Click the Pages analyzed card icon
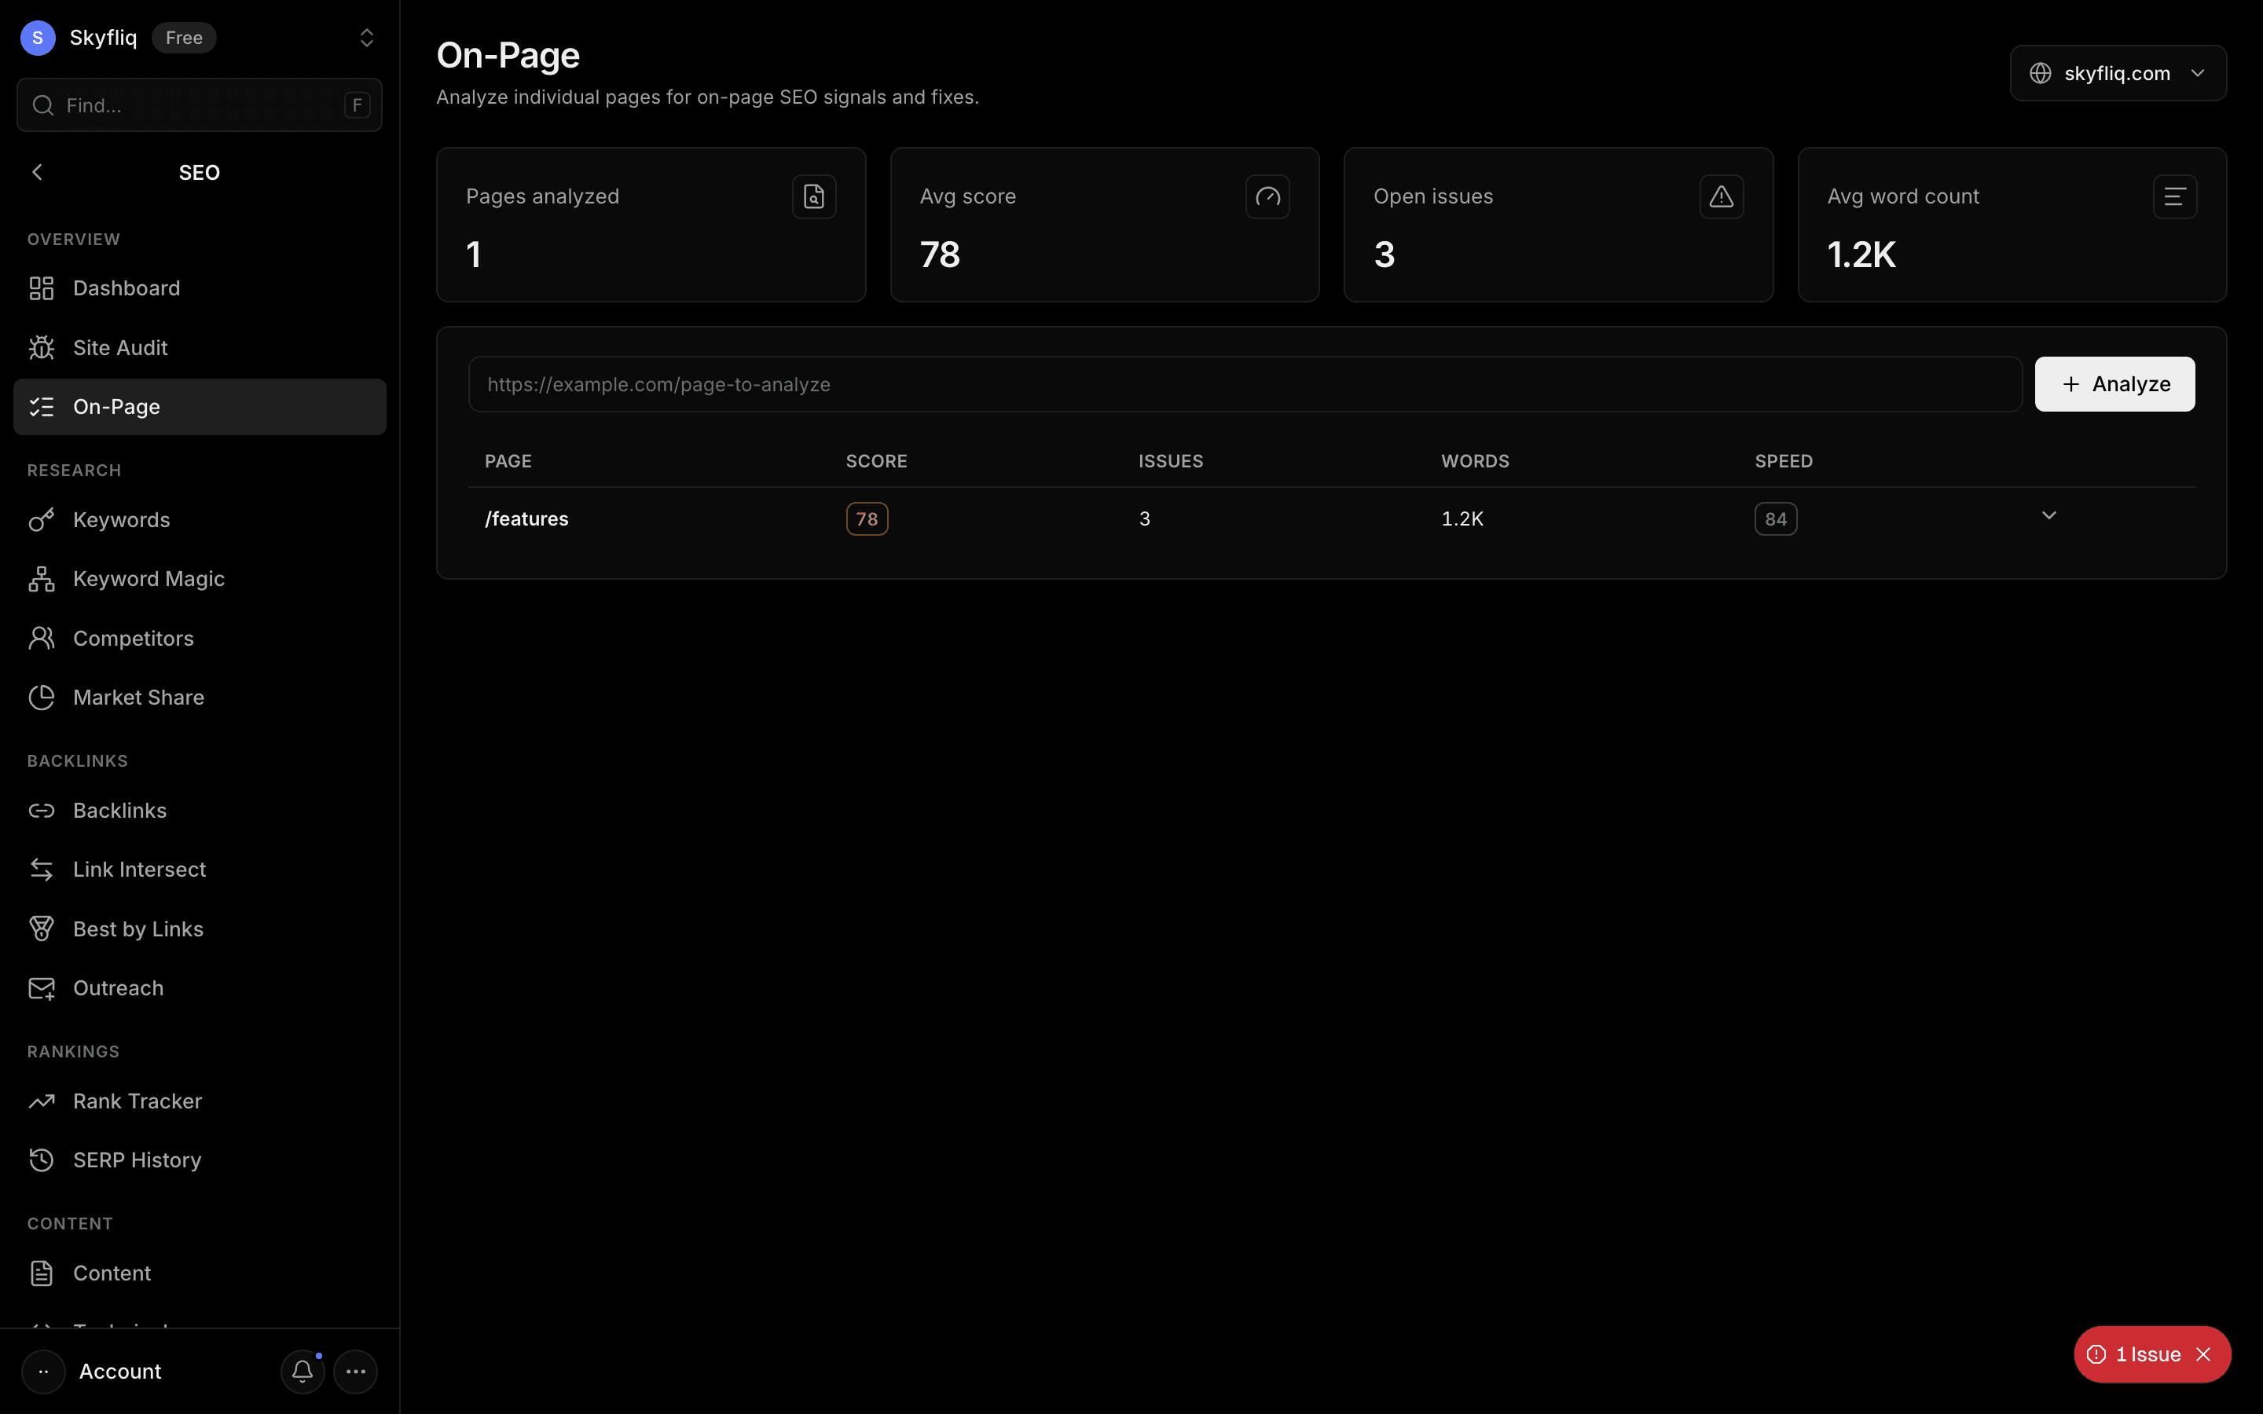Screen dimensions: 2263x1414 point(813,196)
